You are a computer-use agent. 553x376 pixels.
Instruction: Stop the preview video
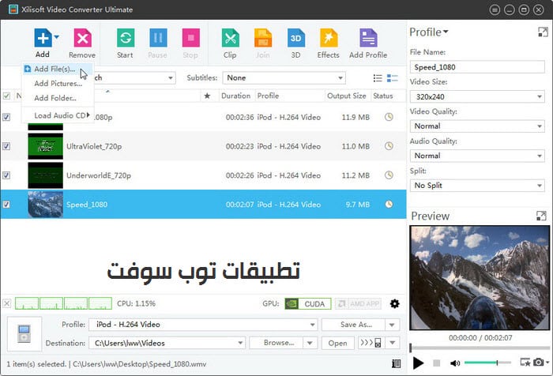pos(436,363)
